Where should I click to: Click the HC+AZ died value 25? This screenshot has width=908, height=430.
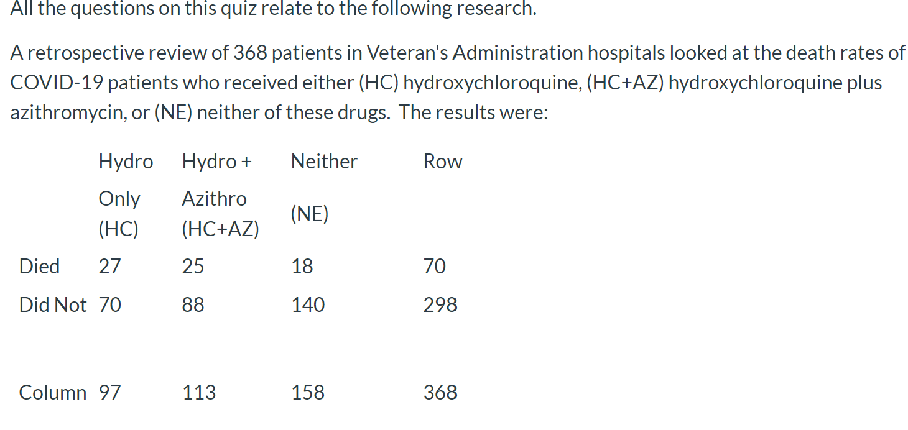193,267
